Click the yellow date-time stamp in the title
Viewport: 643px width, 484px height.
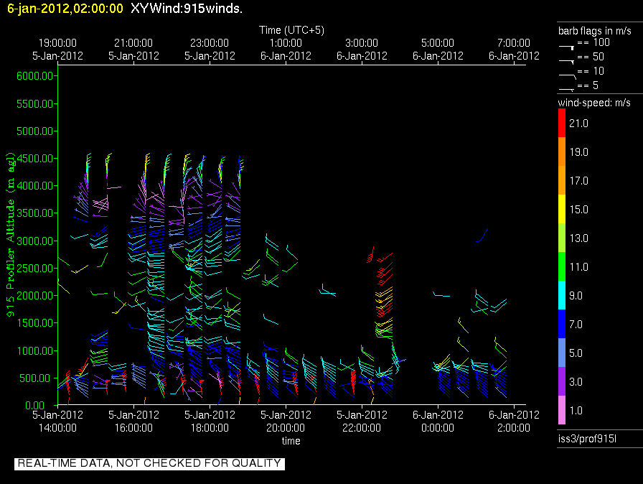[65, 9]
